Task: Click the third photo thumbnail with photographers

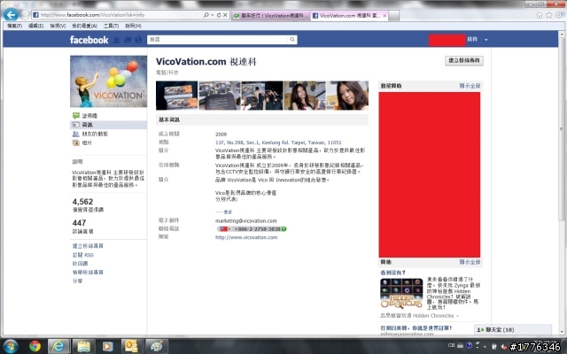Action: [262, 96]
